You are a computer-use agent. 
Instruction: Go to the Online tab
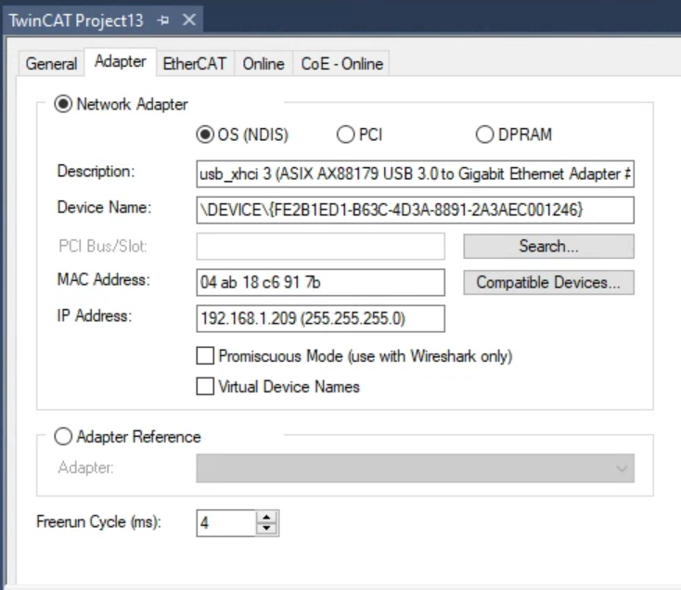click(263, 64)
